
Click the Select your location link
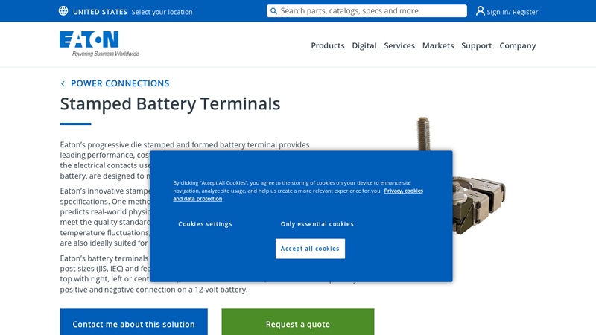[x=162, y=12]
